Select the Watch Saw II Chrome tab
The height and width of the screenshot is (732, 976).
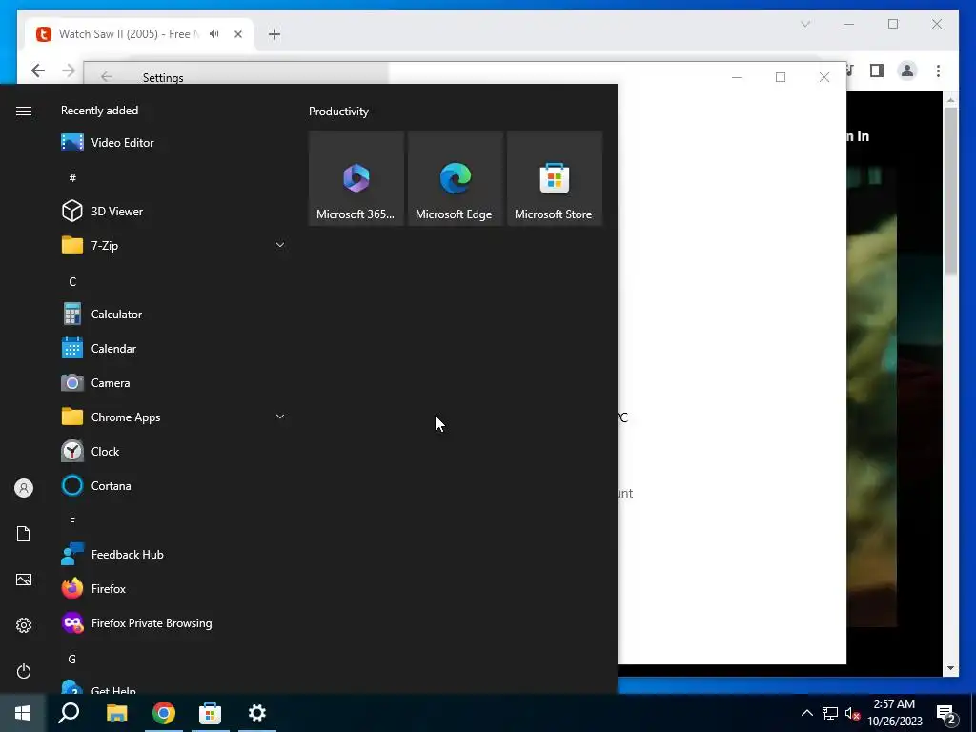pyautogui.click(x=140, y=34)
